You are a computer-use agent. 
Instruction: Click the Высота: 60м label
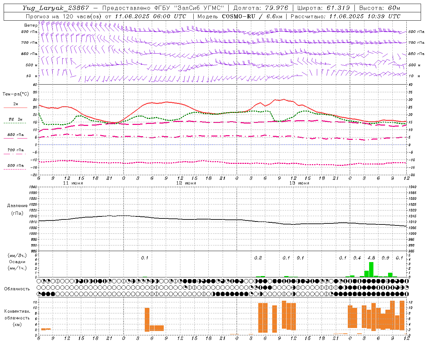[x=379, y=8]
